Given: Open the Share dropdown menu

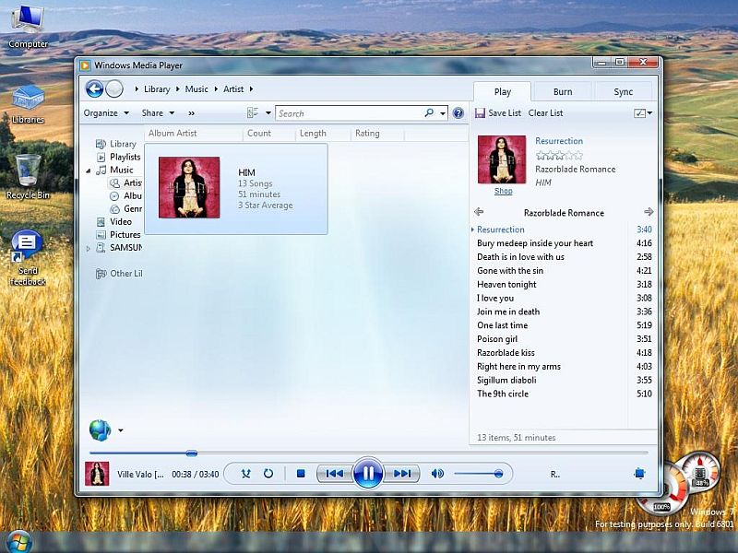Looking at the screenshot, I should coord(158,112).
